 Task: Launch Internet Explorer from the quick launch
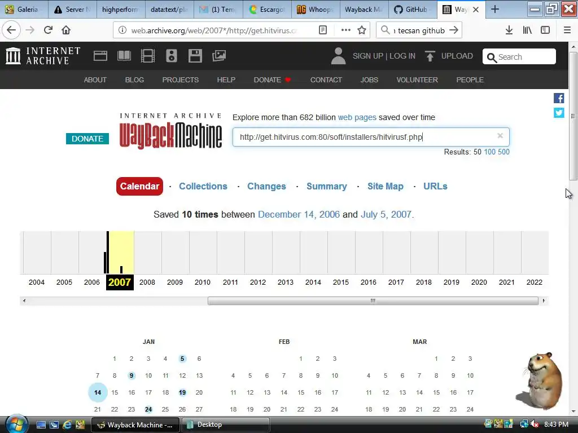click(x=67, y=425)
